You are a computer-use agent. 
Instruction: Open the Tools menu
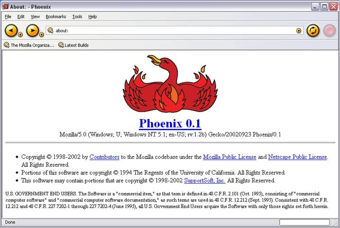77,17
